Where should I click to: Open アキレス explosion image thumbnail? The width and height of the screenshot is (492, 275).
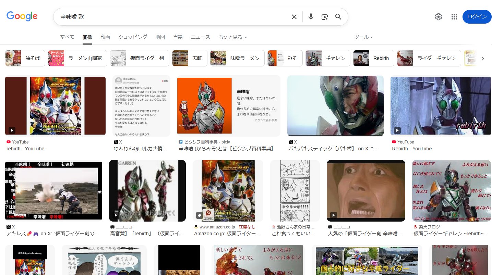(x=53, y=191)
